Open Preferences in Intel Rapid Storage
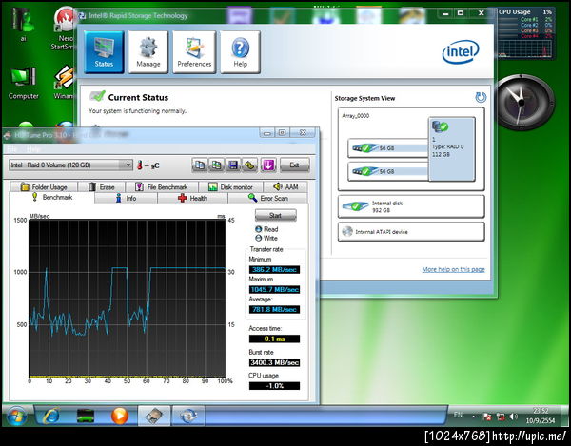Screen dimensions: 571x446 click(194, 52)
